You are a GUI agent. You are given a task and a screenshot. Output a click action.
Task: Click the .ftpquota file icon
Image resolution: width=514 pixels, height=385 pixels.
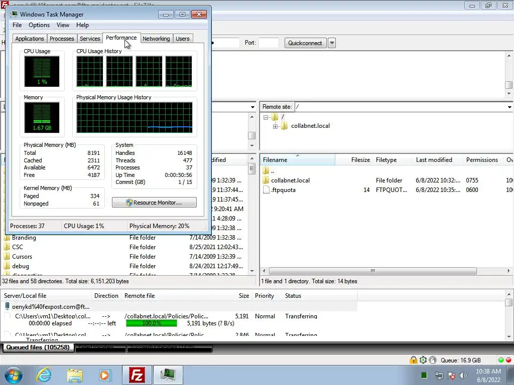coord(266,190)
